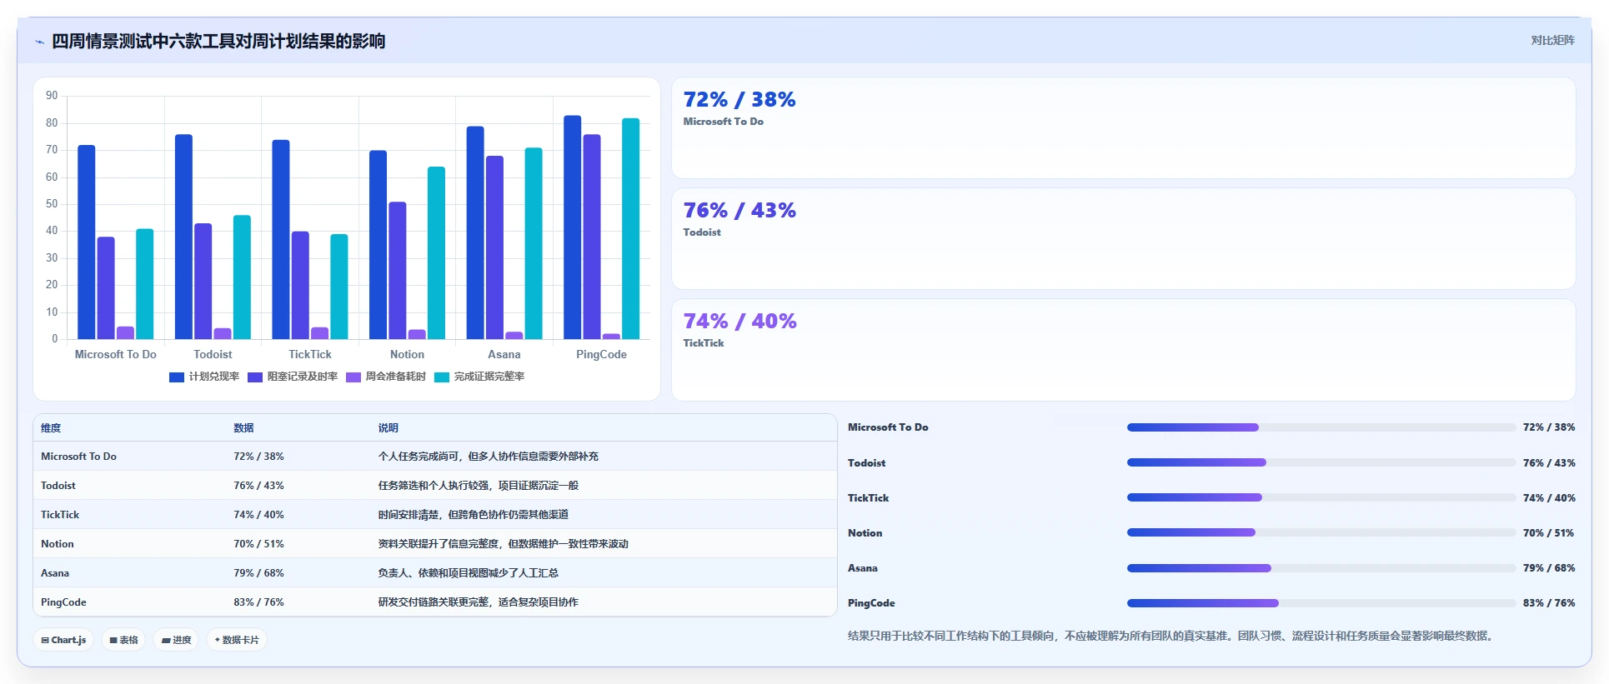Click the Notion x-axis label in chart
1609x684 pixels.
407,354
